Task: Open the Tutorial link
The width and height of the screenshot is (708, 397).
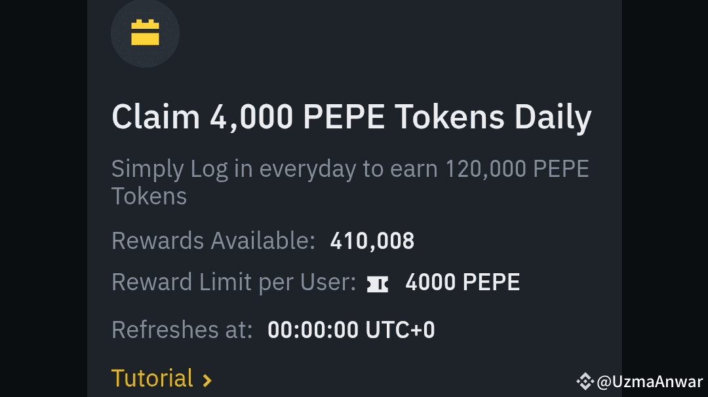Action: tap(152, 379)
